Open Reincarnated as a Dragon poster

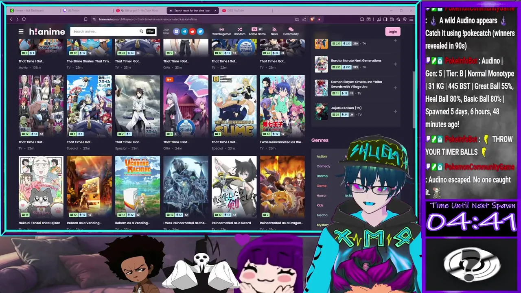(x=282, y=187)
